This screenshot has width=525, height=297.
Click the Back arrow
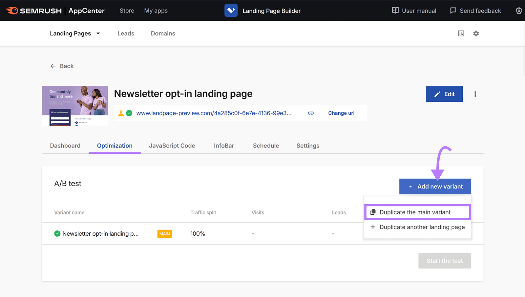53,66
